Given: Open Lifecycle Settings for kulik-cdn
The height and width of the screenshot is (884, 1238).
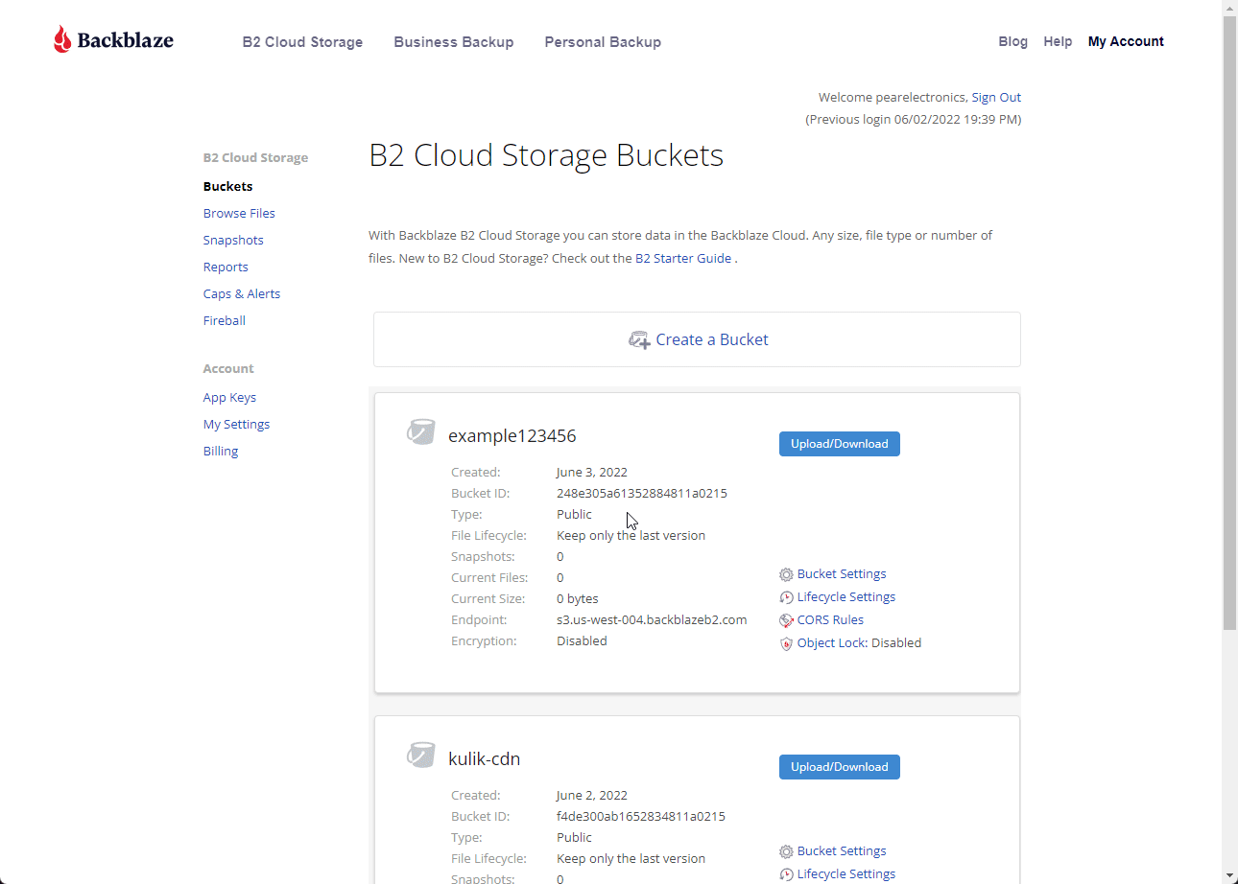Looking at the screenshot, I should [846, 873].
